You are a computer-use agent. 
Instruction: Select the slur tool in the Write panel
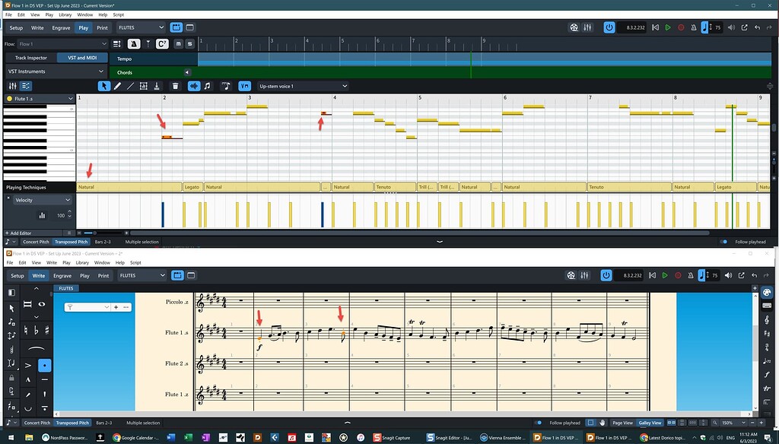click(35, 347)
